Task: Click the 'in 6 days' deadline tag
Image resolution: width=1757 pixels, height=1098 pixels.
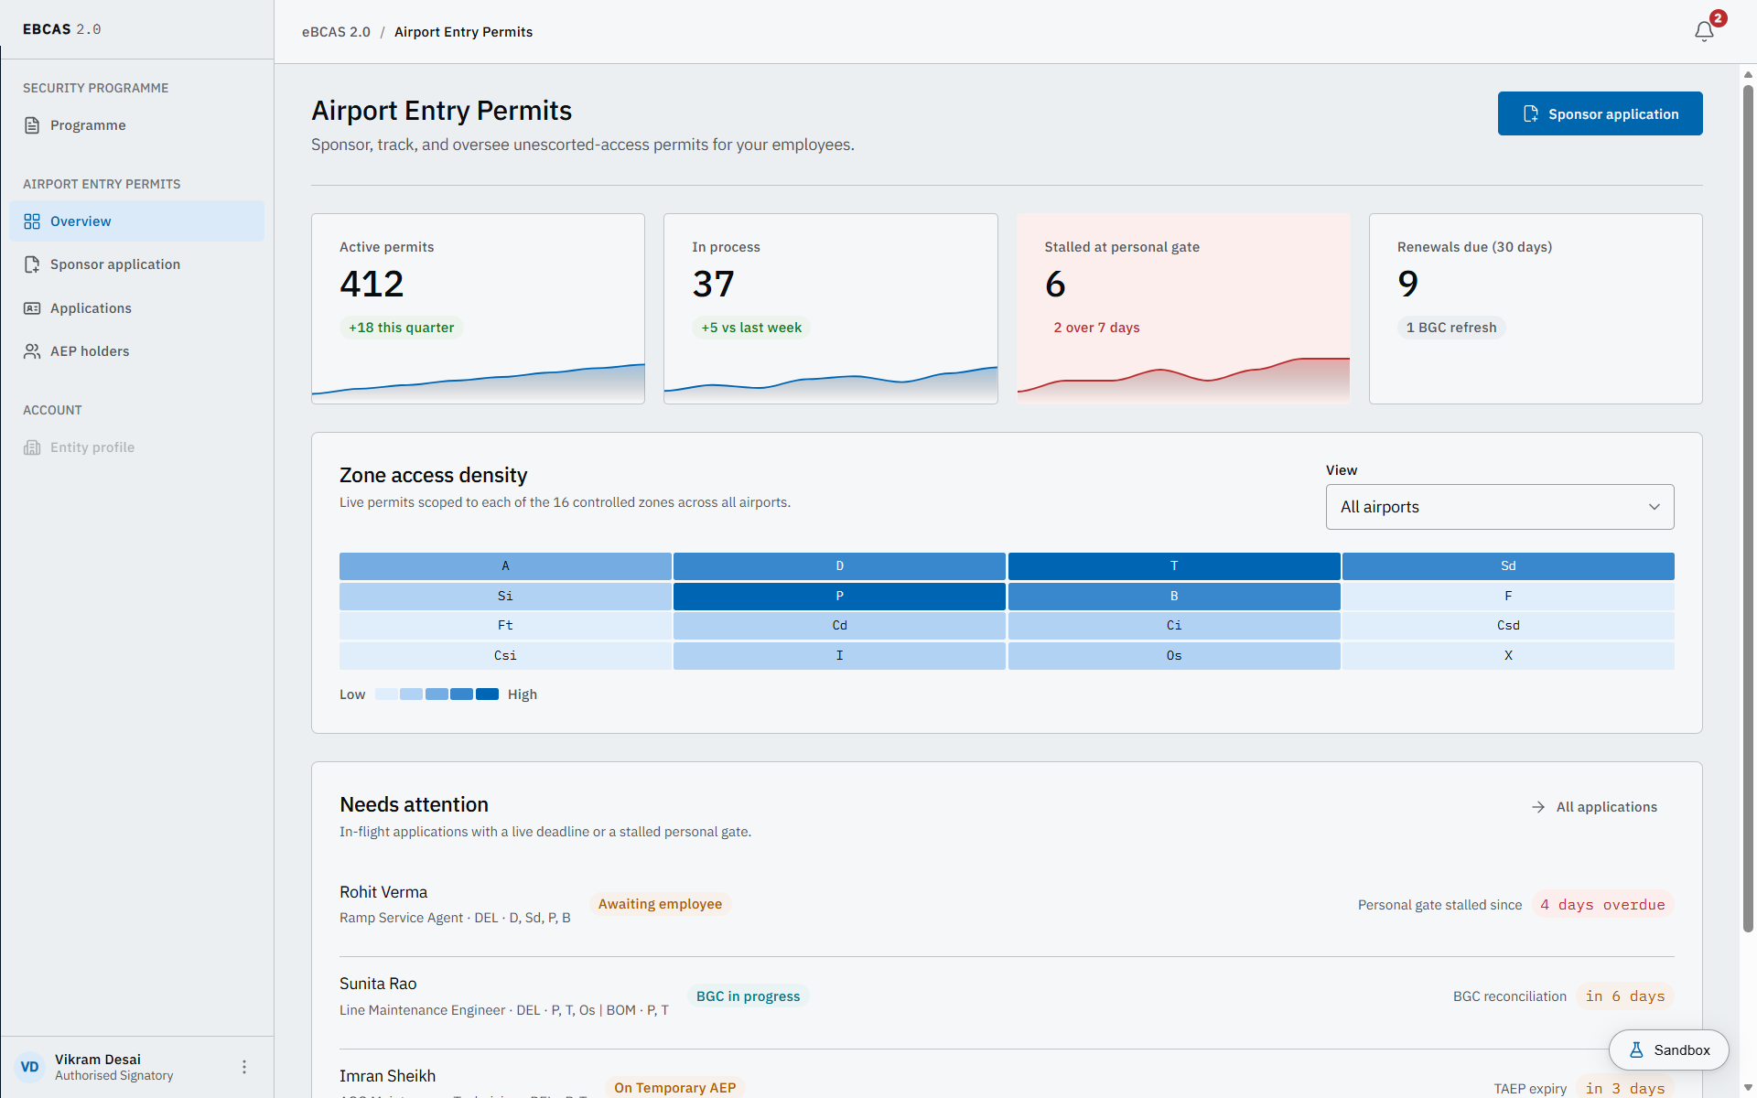Action: click(1625, 996)
